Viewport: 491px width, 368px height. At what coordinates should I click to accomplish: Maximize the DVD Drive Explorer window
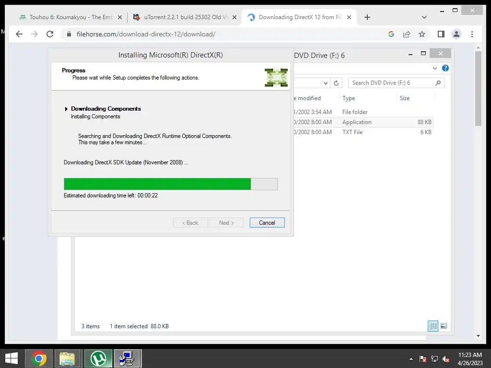tap(423, 54)
